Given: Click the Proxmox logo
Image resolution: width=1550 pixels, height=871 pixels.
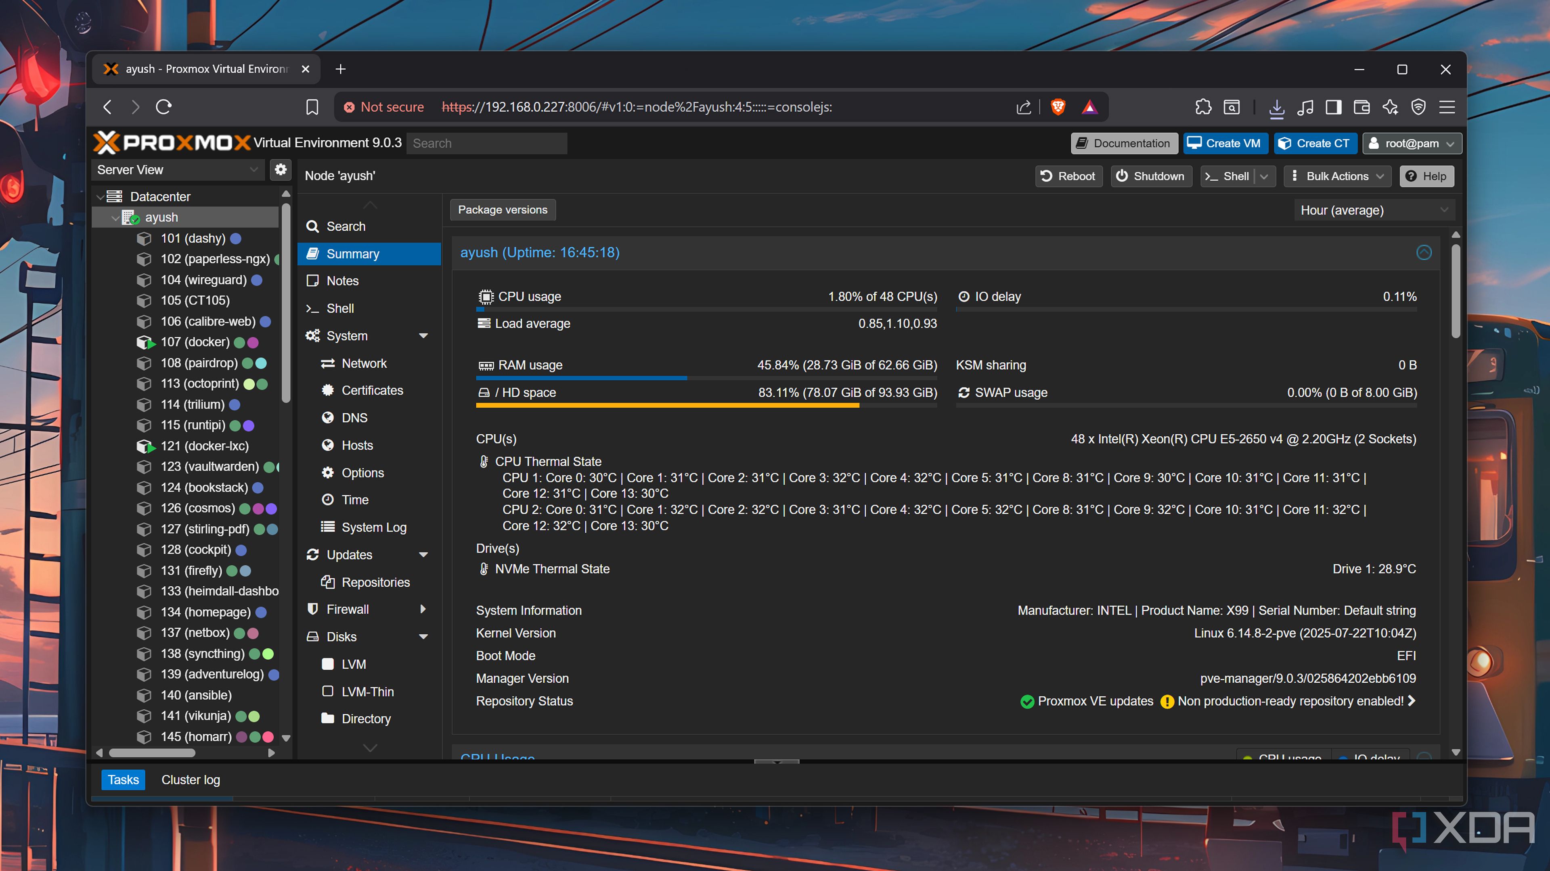Looking at the screenshot, I should [x=172, y=142].
